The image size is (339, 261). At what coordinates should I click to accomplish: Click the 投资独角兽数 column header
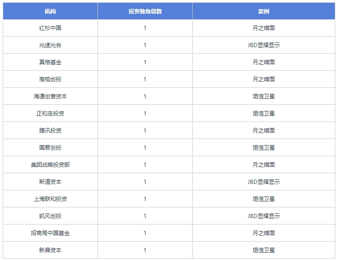pyautogui.click(x=145, y=11)
